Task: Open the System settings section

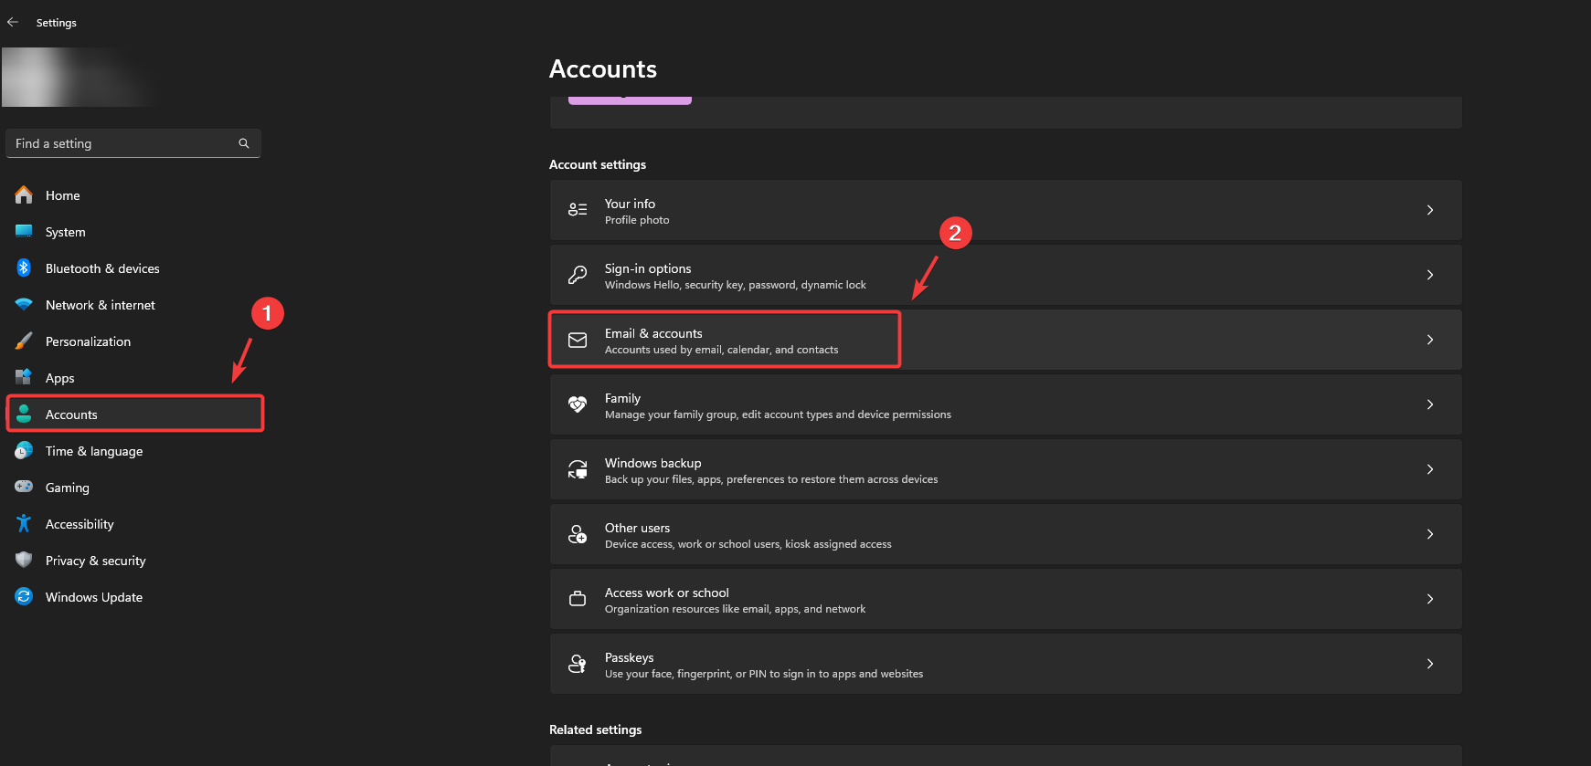Action: [x=66, y=232]
